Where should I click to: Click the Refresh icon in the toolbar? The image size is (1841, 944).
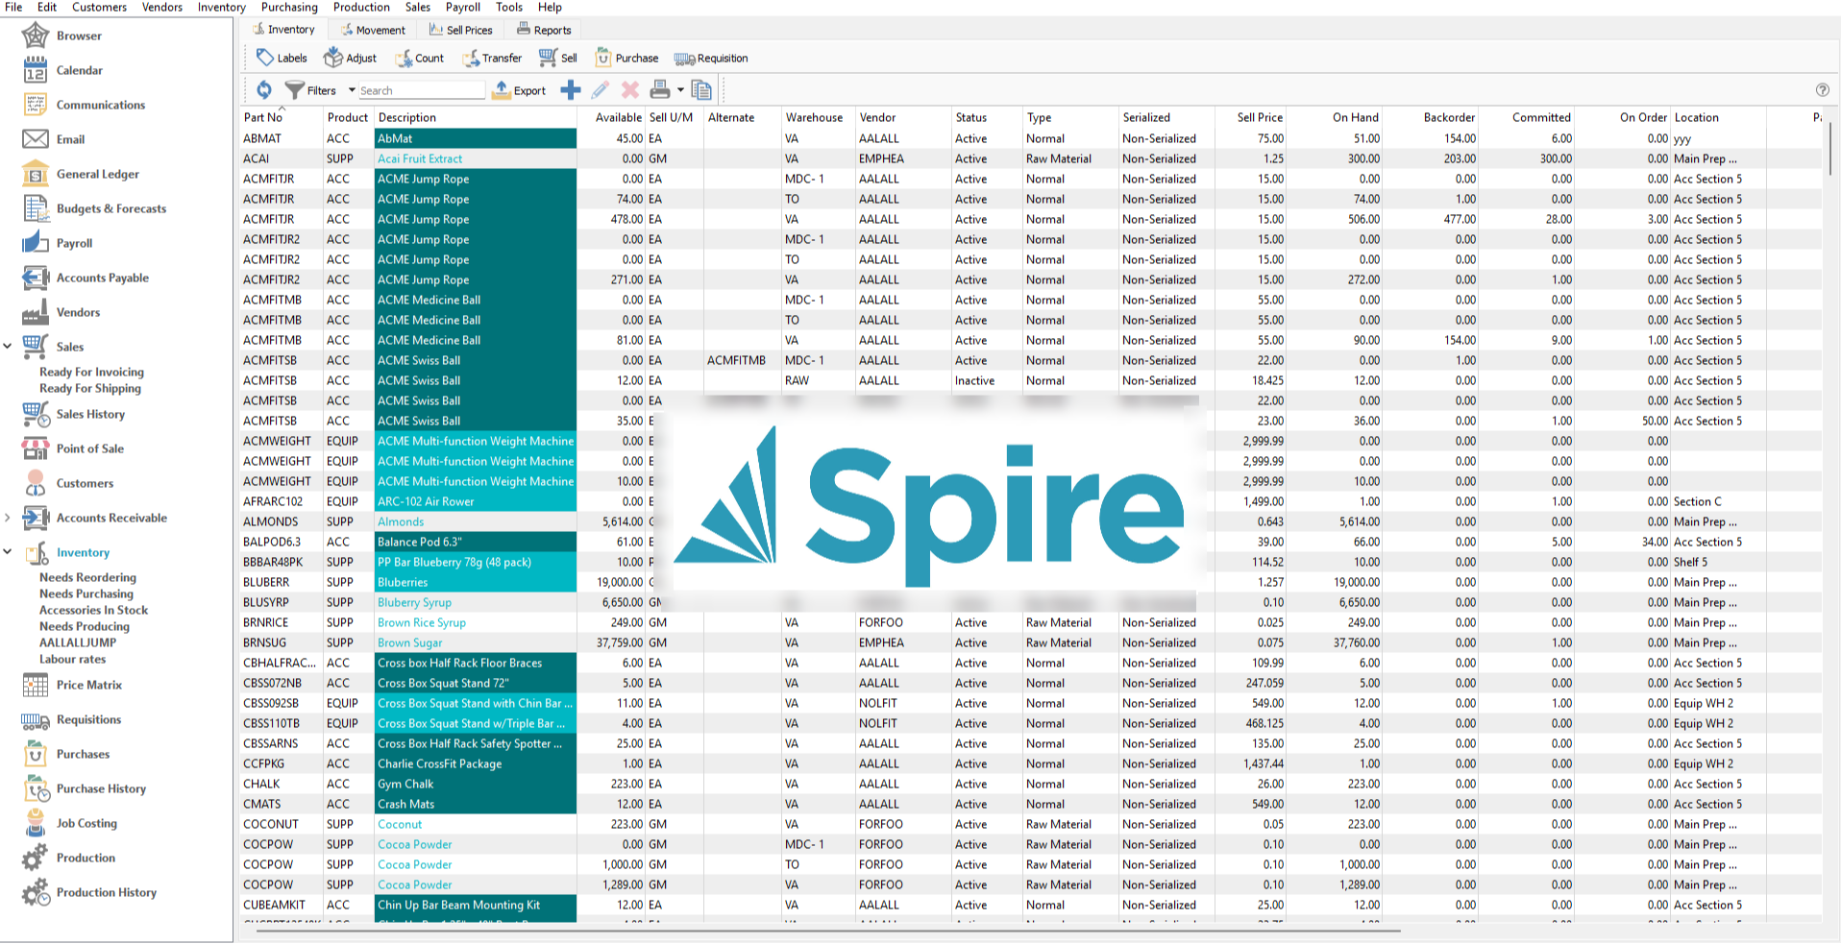click(264, 90)
